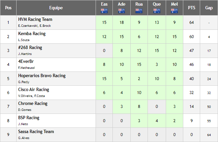Select the Gap column header
The image size is (218, 142).
209,8
